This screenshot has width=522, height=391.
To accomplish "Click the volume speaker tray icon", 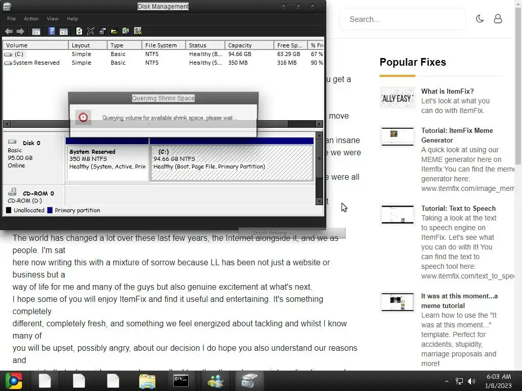I will click(x=472, y=381).
